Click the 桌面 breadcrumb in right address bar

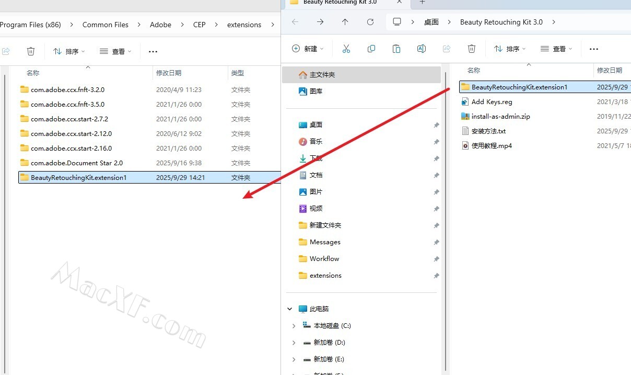pos(431,22)
